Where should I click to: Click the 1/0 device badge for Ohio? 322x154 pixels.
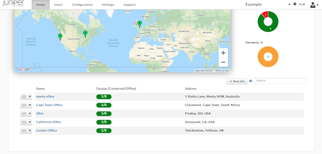point(104,114)
